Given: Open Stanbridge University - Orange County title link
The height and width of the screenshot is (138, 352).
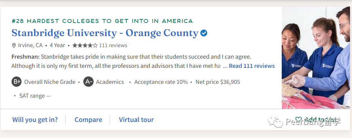Looking at the screenshot, I should coord(105,33).
